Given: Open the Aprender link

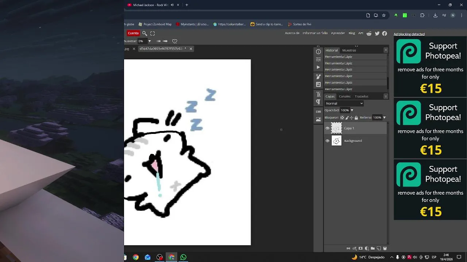Looking at the screenshot, I should tap(338, 33).
